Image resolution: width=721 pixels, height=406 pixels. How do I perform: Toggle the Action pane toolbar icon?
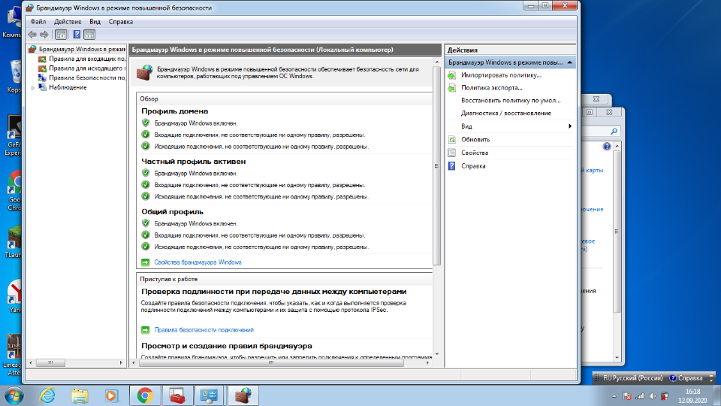(x=89, y=35)
